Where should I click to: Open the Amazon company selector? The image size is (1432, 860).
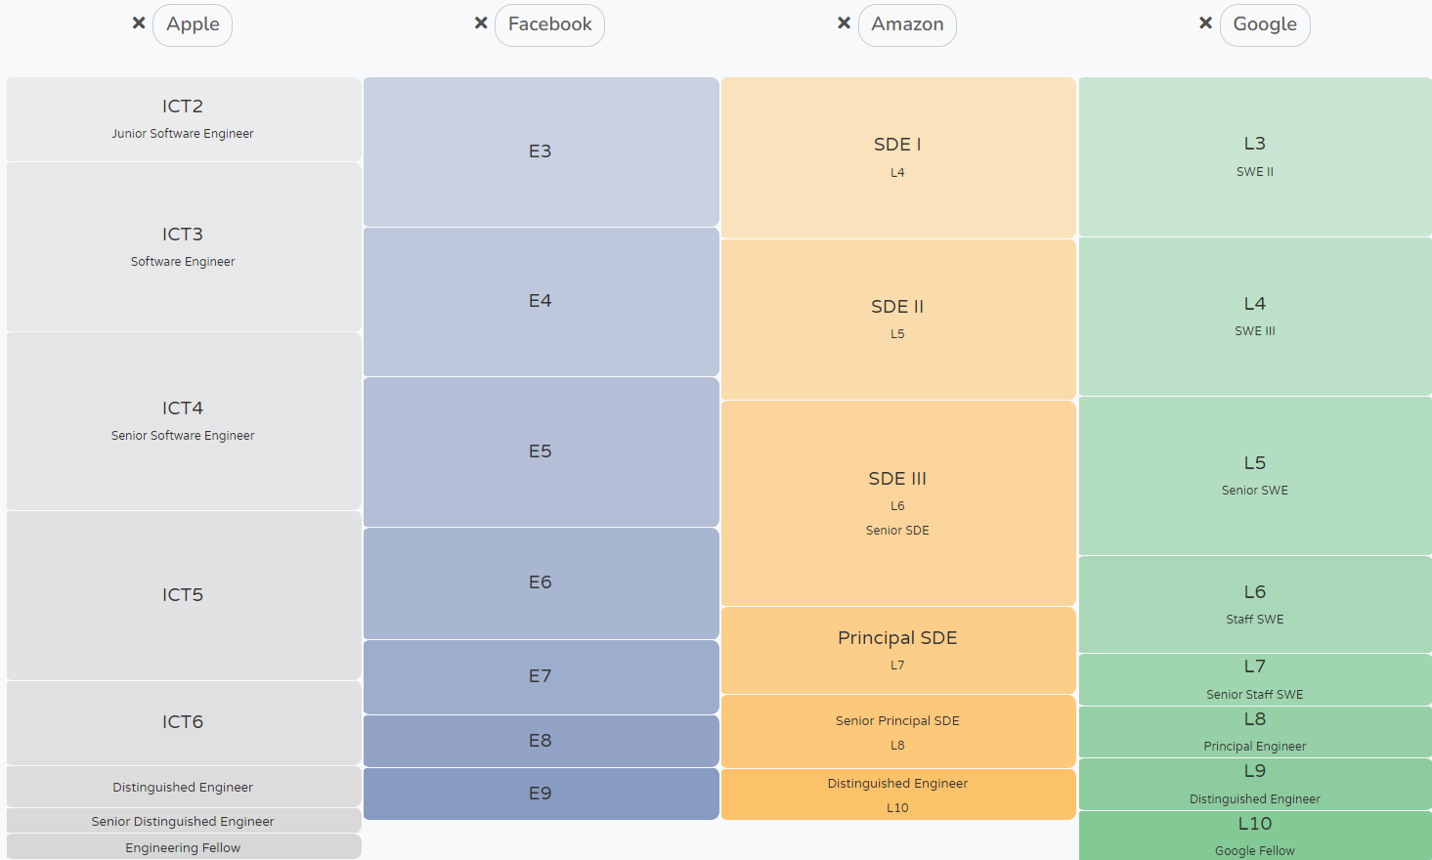(x=907, y=24)
